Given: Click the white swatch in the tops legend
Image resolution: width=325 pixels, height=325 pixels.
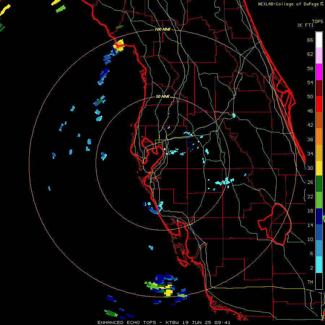Looking at the screenshot, I should [319, 40].
